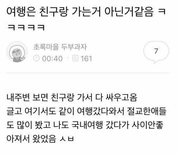Click the word 많이 in the third line
This screenshot has height=154, width=178.
[24, 125]
